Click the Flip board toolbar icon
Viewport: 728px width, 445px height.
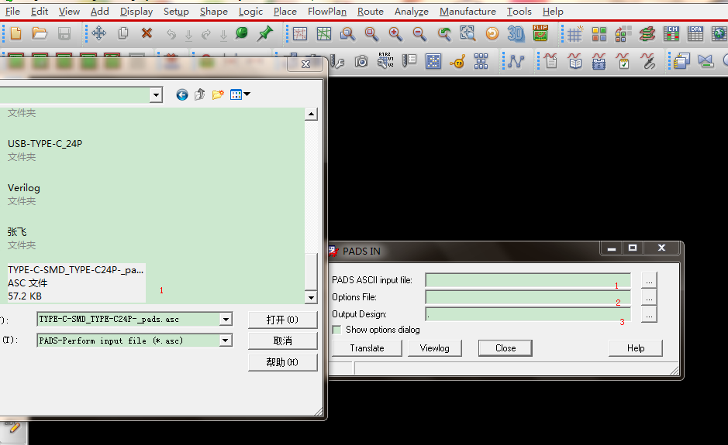[540, 33]
